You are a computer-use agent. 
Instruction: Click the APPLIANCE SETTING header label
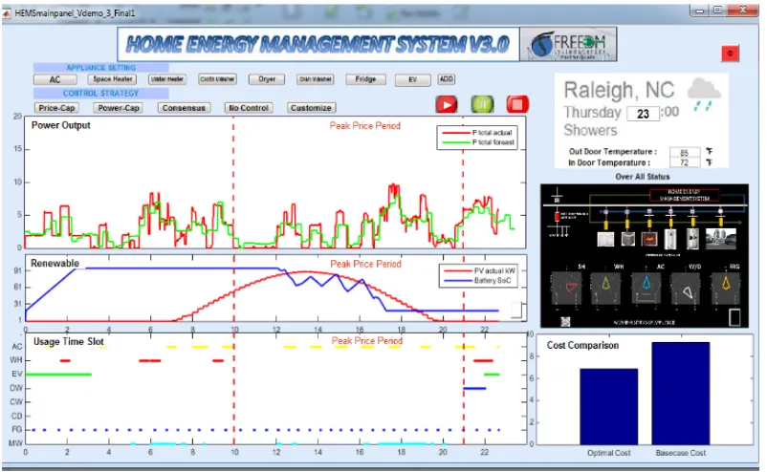(x=100, y=68)
